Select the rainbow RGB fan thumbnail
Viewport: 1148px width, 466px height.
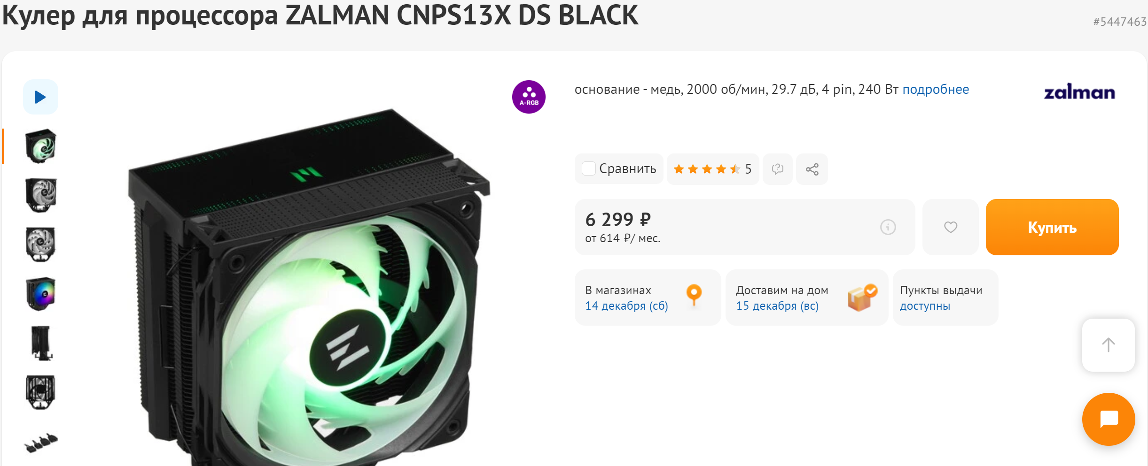(41, 294)
